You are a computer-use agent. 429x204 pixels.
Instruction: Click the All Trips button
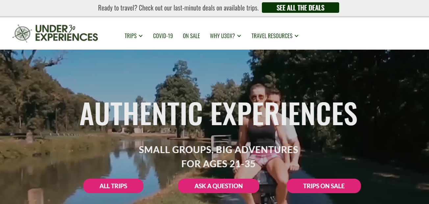pyautogui.click(x=113, y=186)
